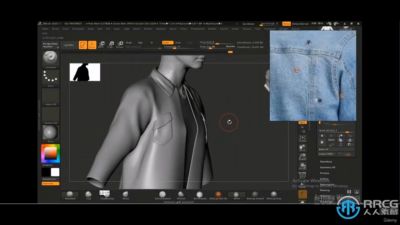Click DefaultZScript button
This screenshot has height=225, width=400.
point(300,24)
